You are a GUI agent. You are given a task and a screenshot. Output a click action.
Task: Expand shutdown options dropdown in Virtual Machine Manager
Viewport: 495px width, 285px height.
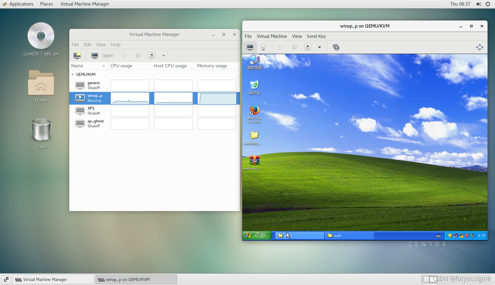(x=164, y=56)
